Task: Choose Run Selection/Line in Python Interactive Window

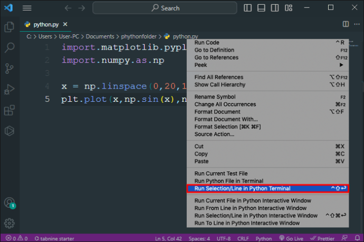Action: (267, 216)
